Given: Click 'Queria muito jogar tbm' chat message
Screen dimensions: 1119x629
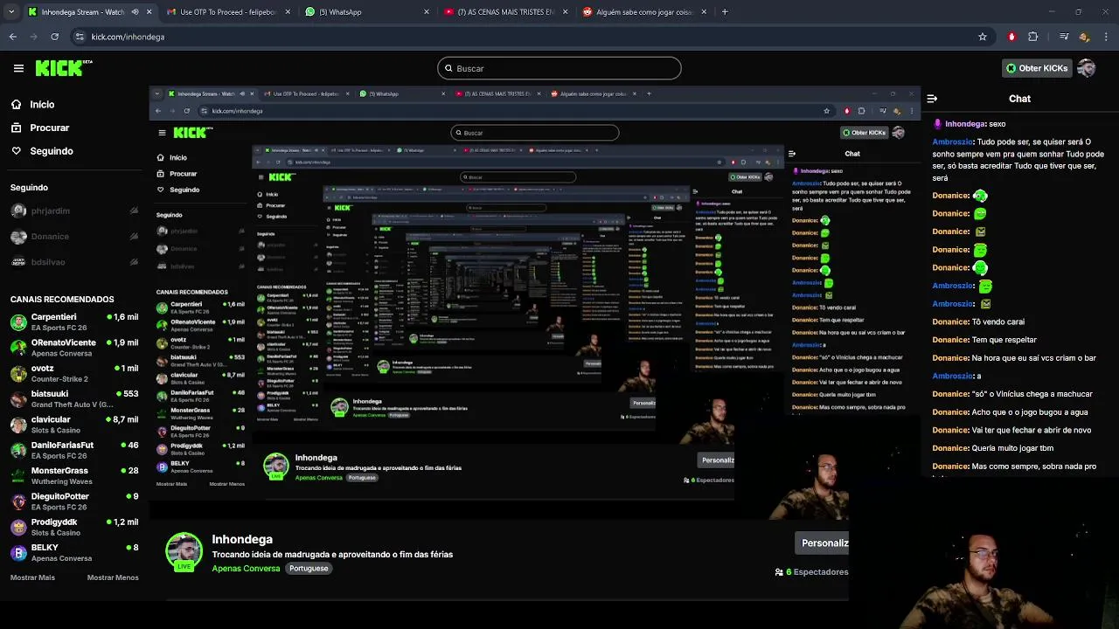Looking at the screenshot, I should point(1012,448).
